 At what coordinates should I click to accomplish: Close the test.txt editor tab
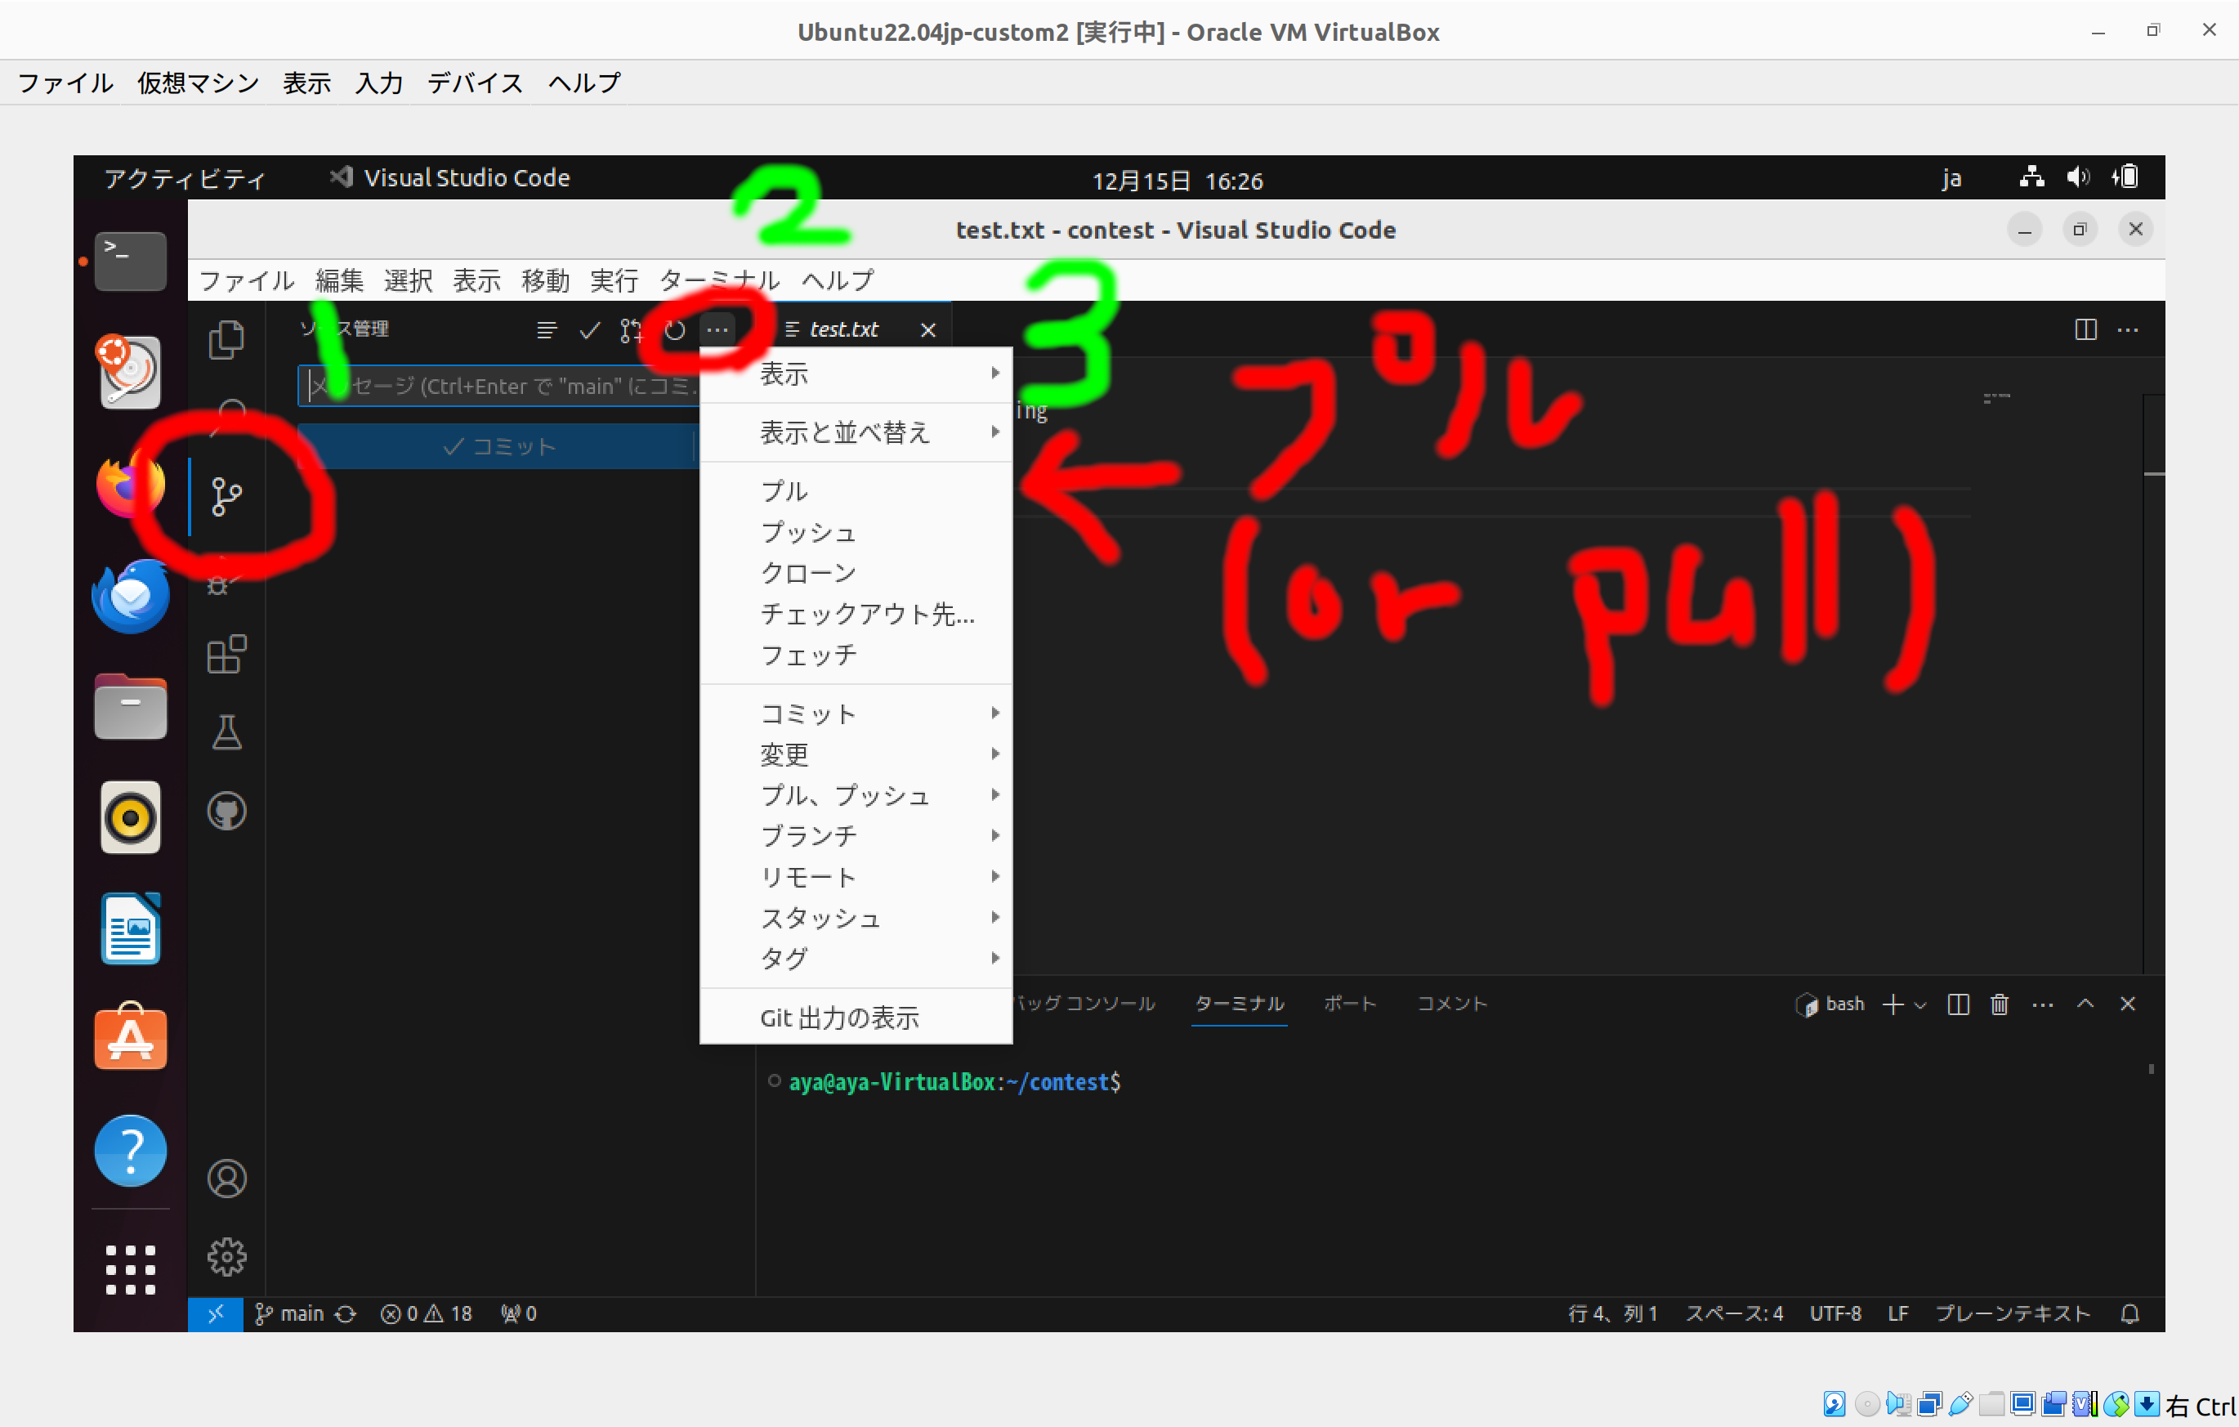pos(928,330)
